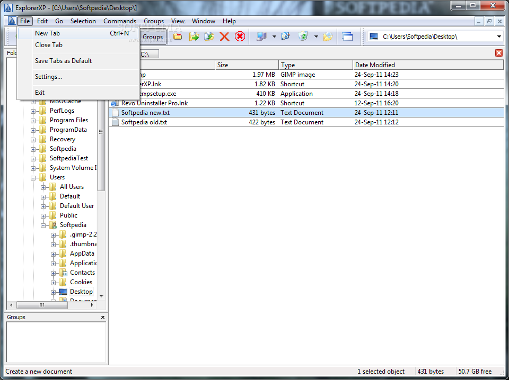Screen dimensions: 509x380
Task: Open the Go menu
Action: coord(59,21)
